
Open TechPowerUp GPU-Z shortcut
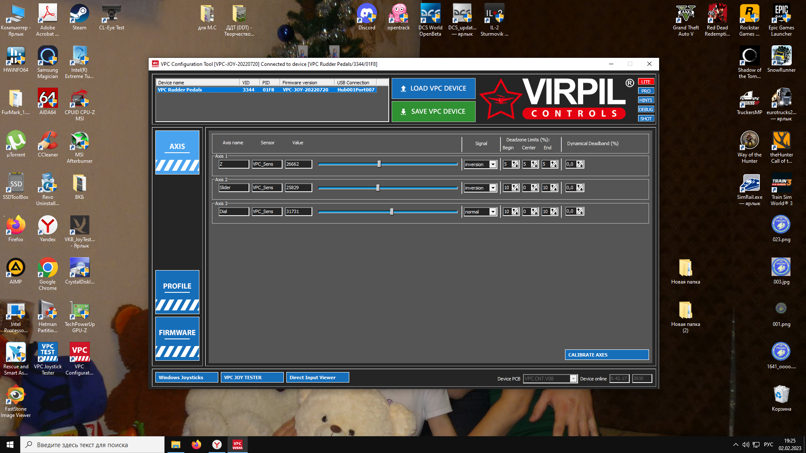tap(79, 317)
